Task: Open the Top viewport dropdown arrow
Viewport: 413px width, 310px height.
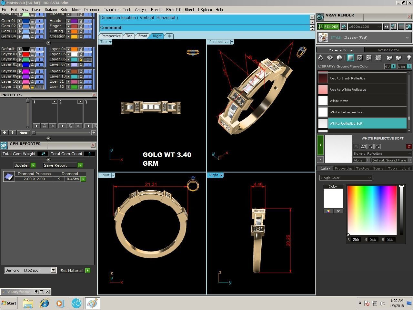Action: pyautogui.click(x=110, y=42)
